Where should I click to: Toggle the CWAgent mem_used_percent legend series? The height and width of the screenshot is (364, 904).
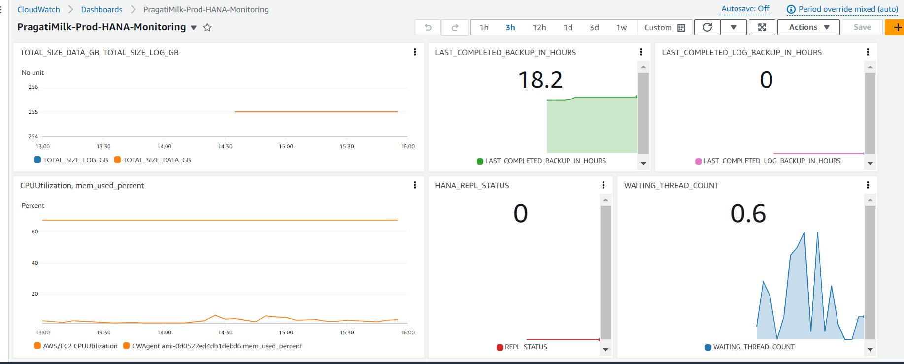212,346
